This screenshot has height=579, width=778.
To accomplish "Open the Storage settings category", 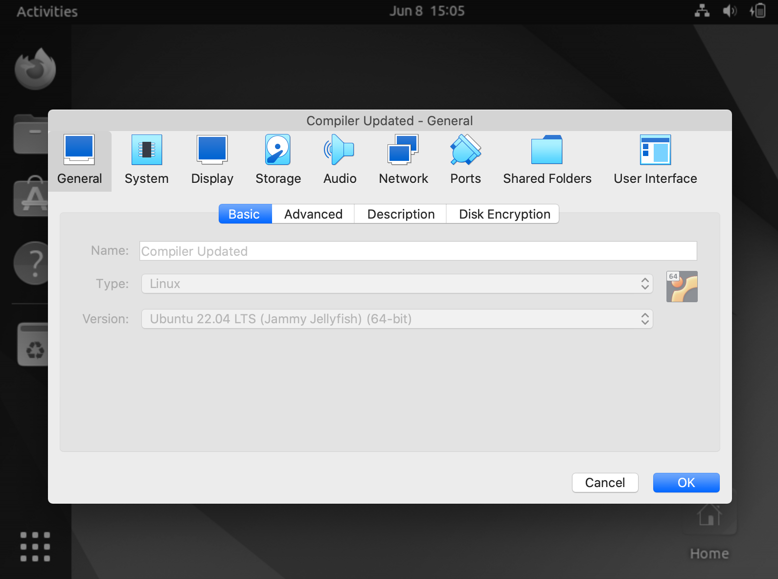I will (x=278, y=161).
